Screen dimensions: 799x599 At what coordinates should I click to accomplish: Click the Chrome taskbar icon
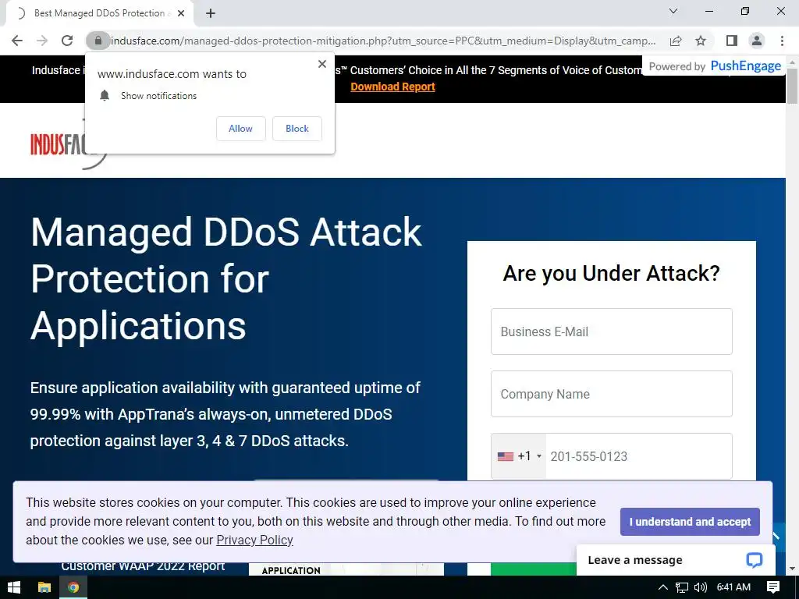pos(73,587)
